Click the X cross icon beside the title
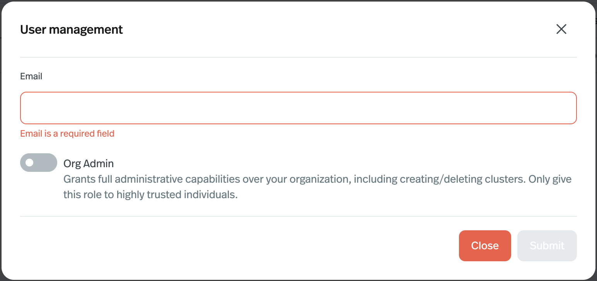 (x=561, y=29)
